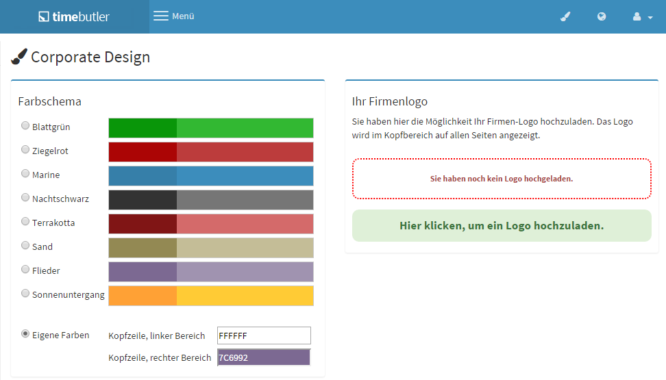Select Nachtschwarz radio option
666x380 pixels.
25,198
